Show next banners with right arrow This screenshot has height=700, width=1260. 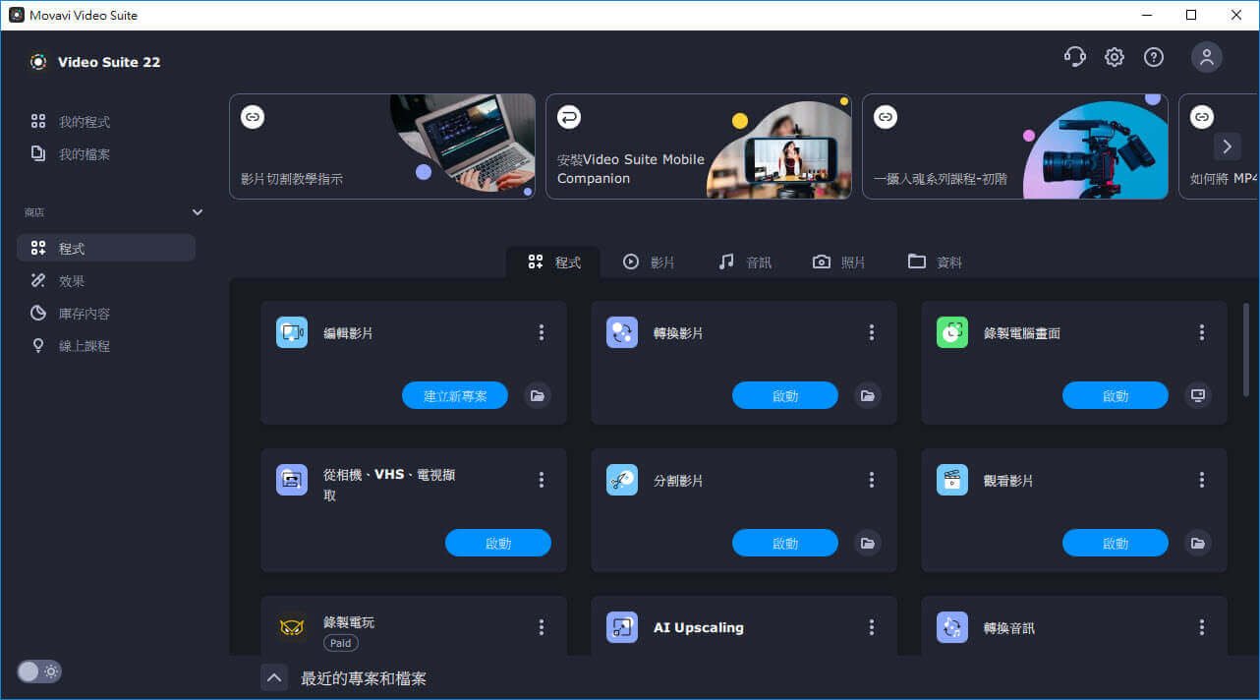pyautogui.click(x=1227, y=146)
